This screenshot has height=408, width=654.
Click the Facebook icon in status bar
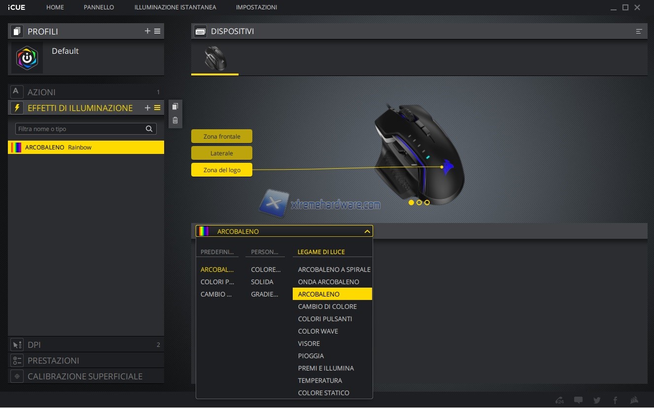tap(616, 400)
